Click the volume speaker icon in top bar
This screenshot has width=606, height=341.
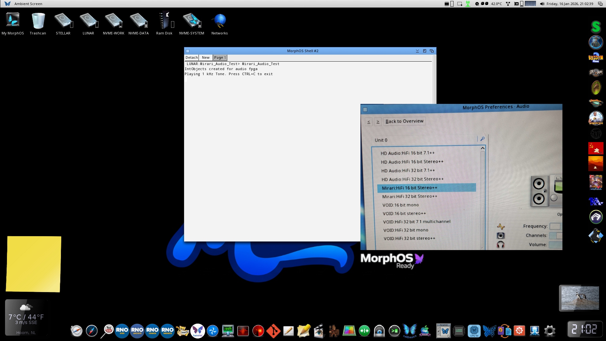point(542,4)
